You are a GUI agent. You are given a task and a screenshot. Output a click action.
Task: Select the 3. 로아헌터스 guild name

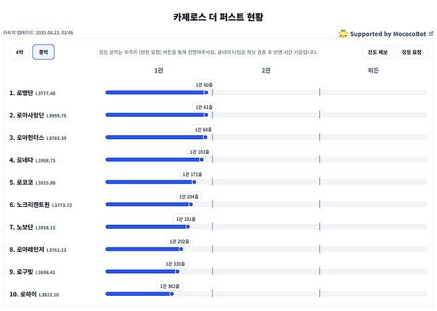click(x=29, y=137)
